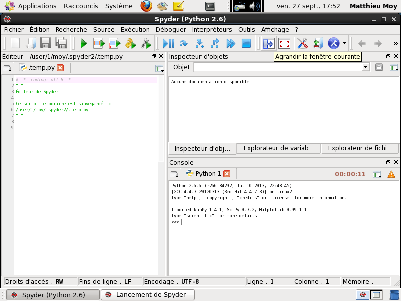
Task: Open console options menu icon
Action: coord(377,174)
